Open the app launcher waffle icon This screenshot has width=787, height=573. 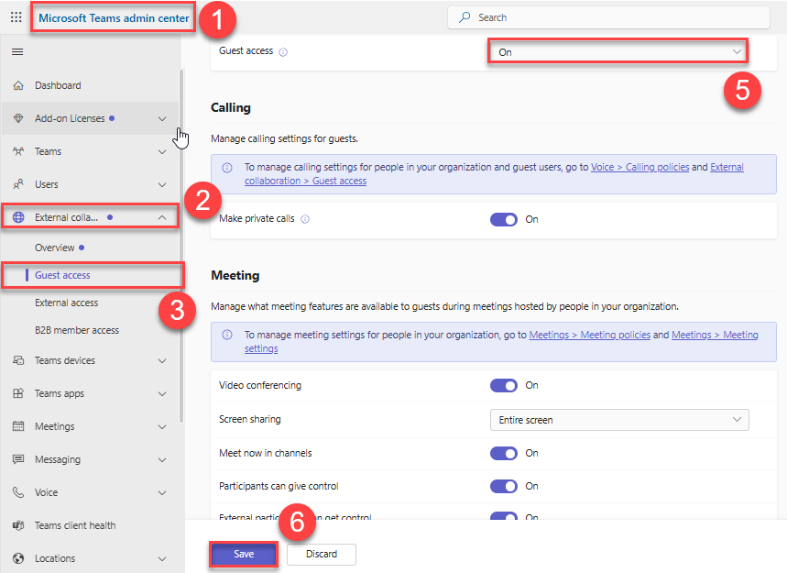[x=16, y=17]
